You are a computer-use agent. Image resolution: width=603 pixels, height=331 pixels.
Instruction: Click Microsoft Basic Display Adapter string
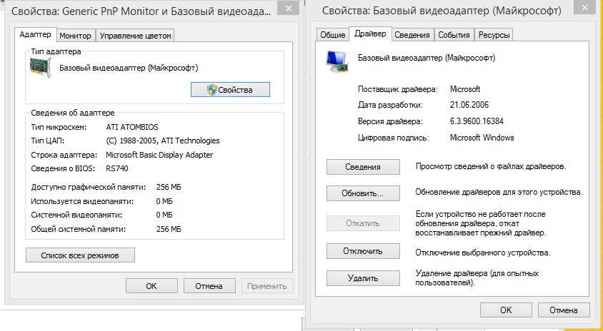pos(159,155)
